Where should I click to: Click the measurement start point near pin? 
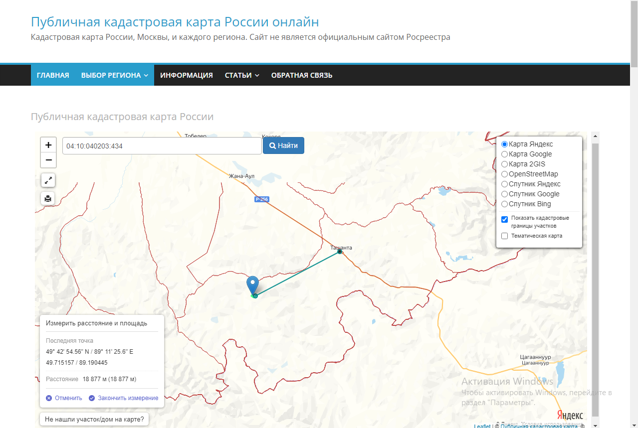[255, 296]
